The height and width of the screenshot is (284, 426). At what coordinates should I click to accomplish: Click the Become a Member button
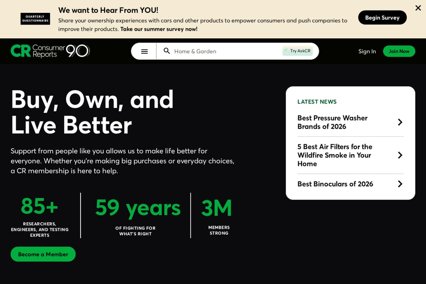43,254
